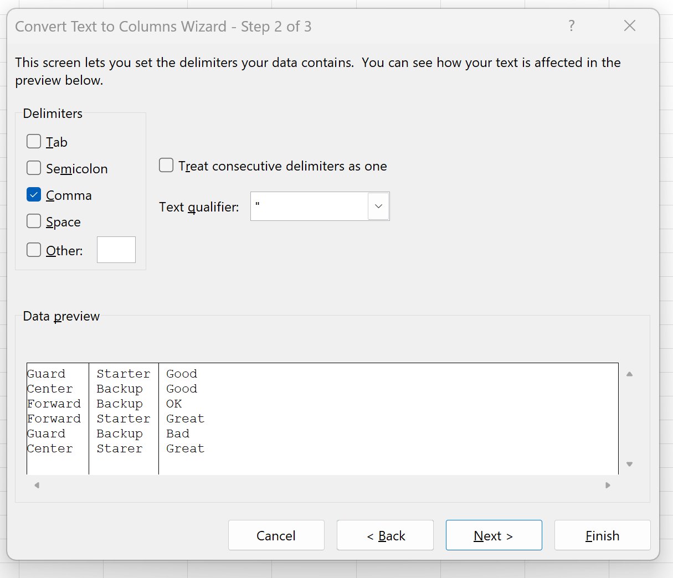Click the Other delimiter input box

coord(116,250)
